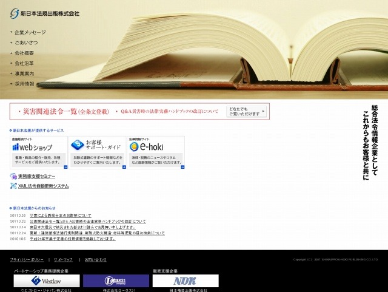388x292 pixels.
Task: Open the news link dated 2011.3.28
Action: [61, 216]
